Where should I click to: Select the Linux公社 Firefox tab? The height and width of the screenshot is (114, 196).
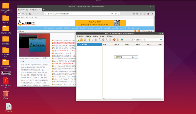click(29, 9)
